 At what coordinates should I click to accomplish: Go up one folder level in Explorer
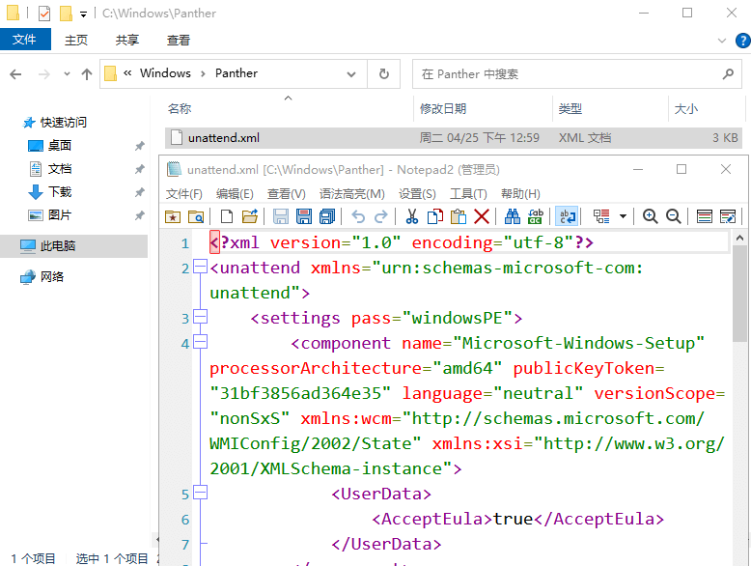point(87,74)
